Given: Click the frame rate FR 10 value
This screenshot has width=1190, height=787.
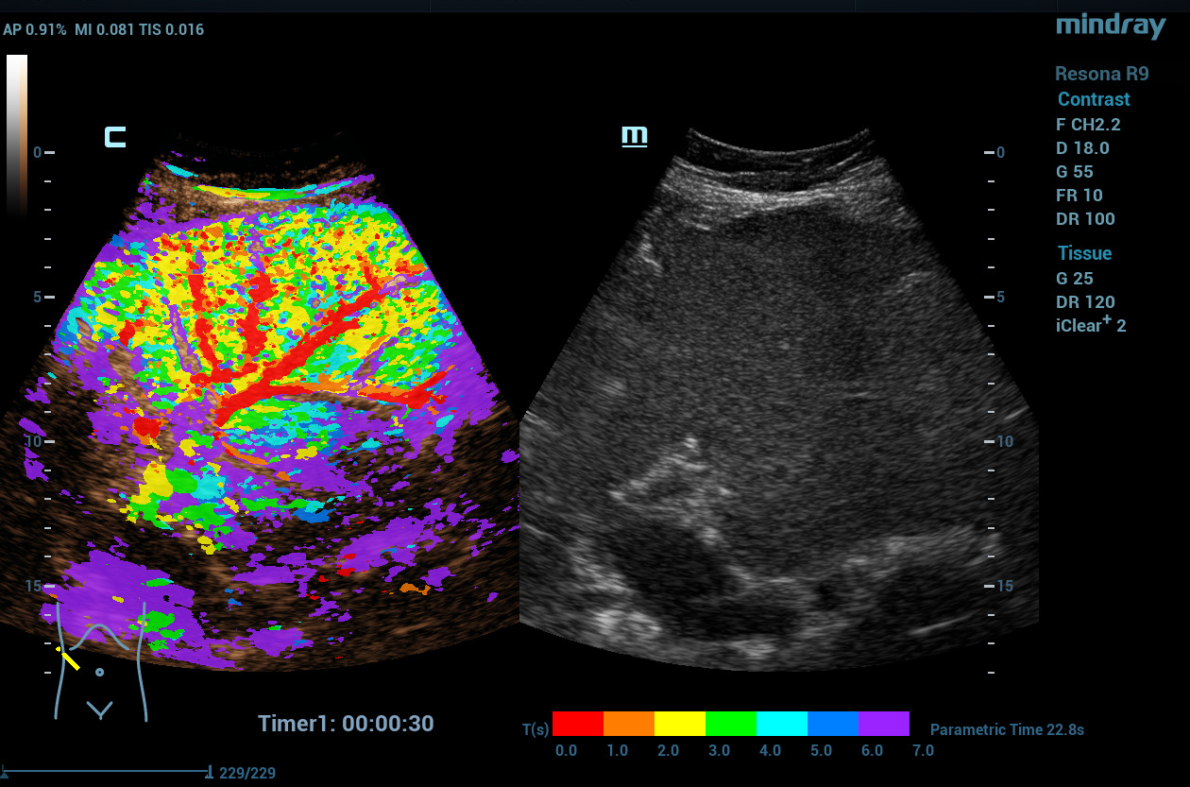Looking at the screenshot, I should pyautogui.click(x=1079, y=196).
